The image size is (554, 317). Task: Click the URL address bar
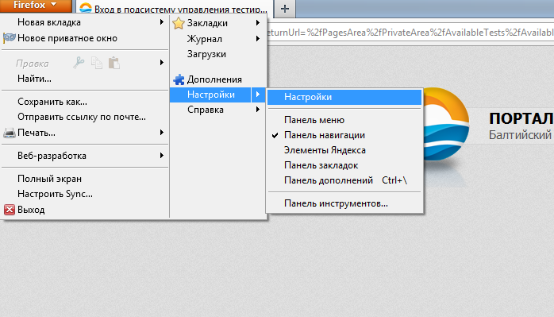click(x=410, y=33)
